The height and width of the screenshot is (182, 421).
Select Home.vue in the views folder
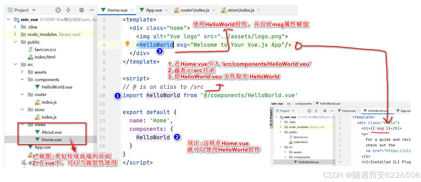[x=51, y=140]
